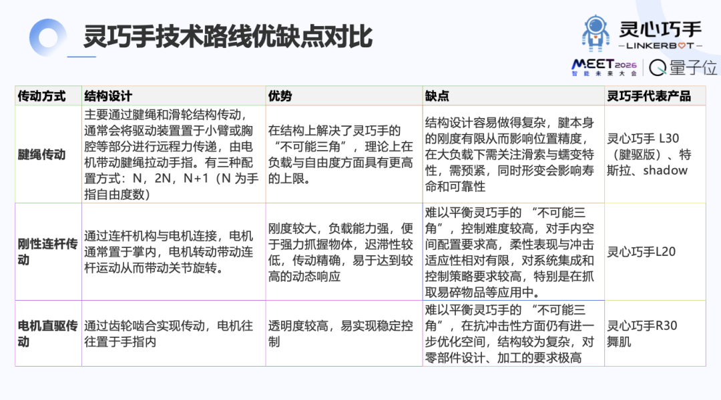Click the 刚性连杆传动 disadvantages cell
Image resolution: width=721 pixels, height=400 pixels.
pyautogui.click(x=513, y=252)
